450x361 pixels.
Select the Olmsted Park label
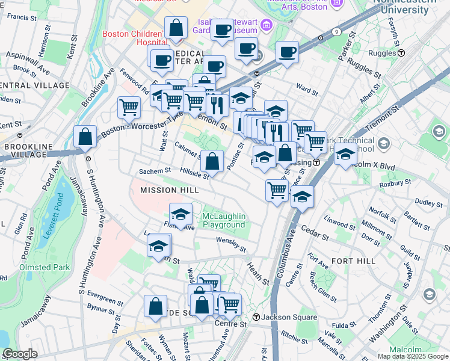pyautogui.click(x=45, y=268)
